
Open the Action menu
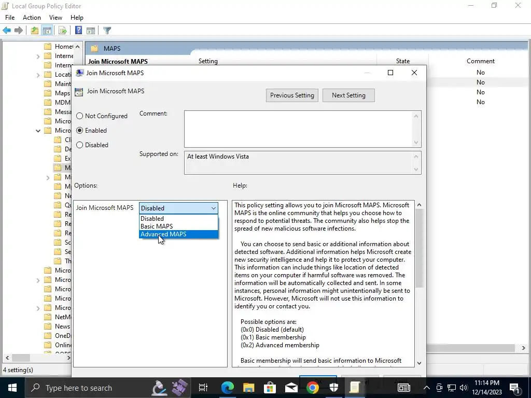32,18
